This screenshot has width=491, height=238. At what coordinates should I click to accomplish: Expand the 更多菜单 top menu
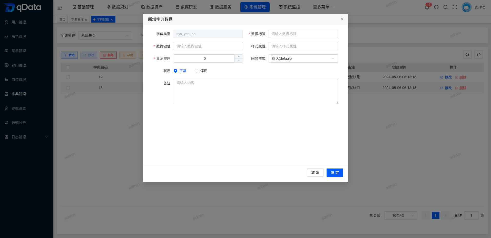tap(323, 7)
